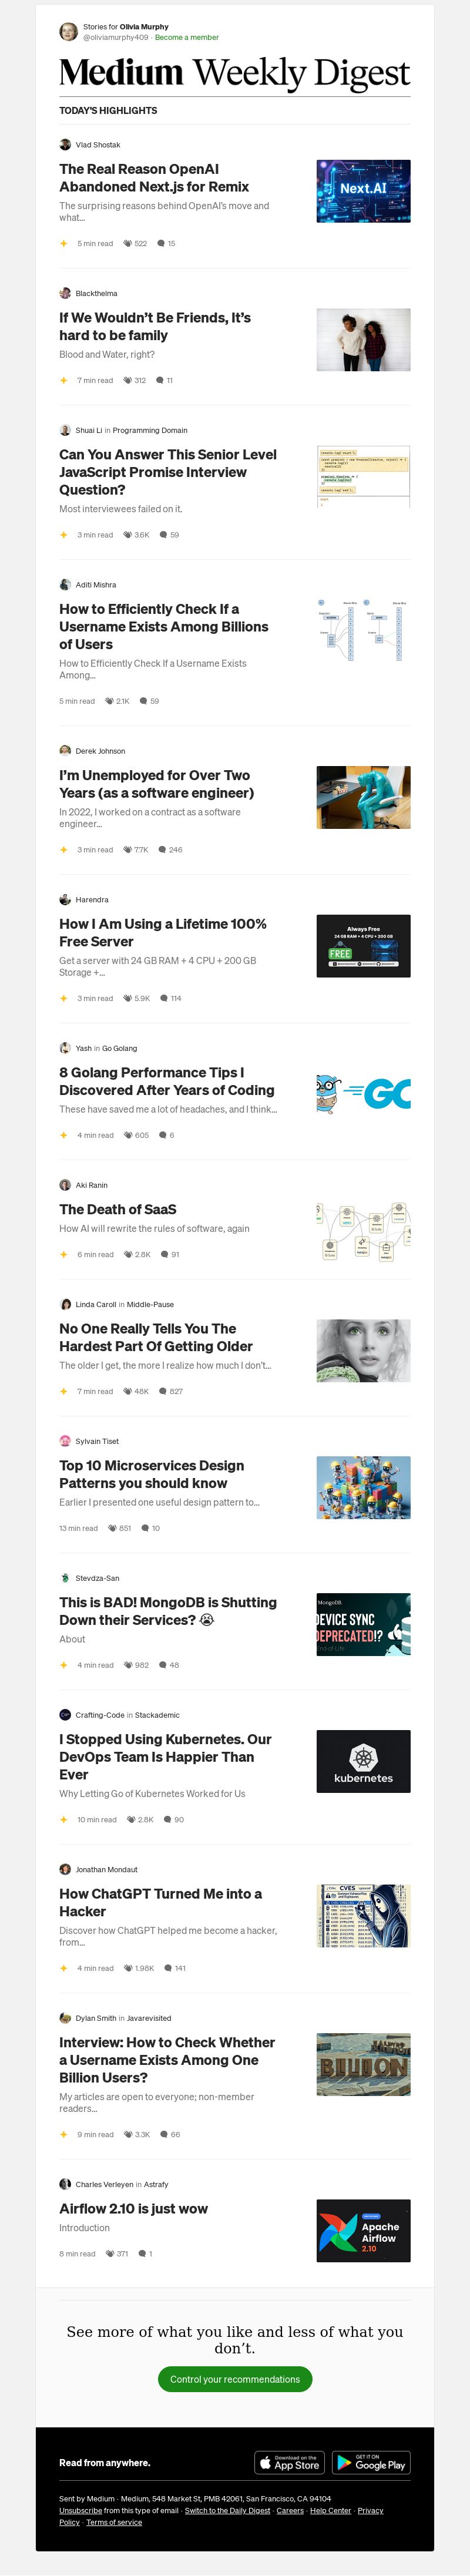Tap the Google Play download badge
This screenshot has height=2576, width=470.
tap(371, 2462)
